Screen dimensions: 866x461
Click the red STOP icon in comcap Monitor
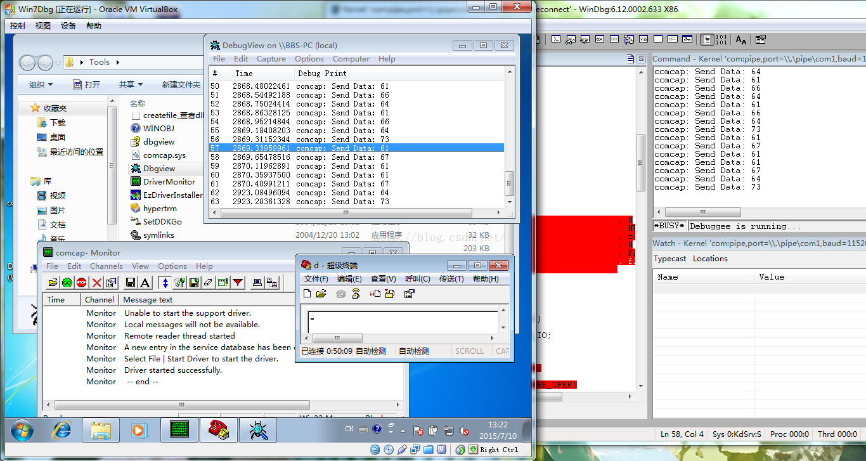pyautogui.click(x=82, y=282)
